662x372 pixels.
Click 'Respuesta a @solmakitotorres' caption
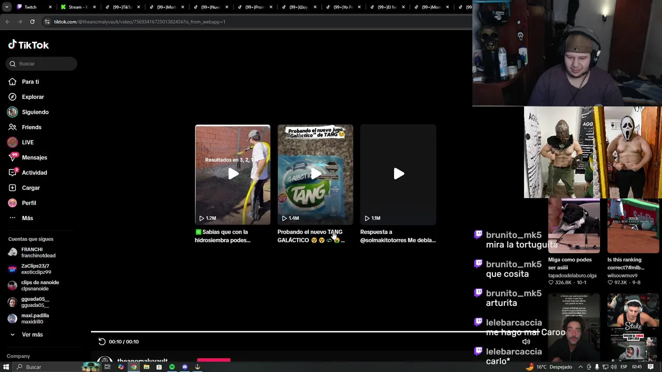[x=398, y=236]
